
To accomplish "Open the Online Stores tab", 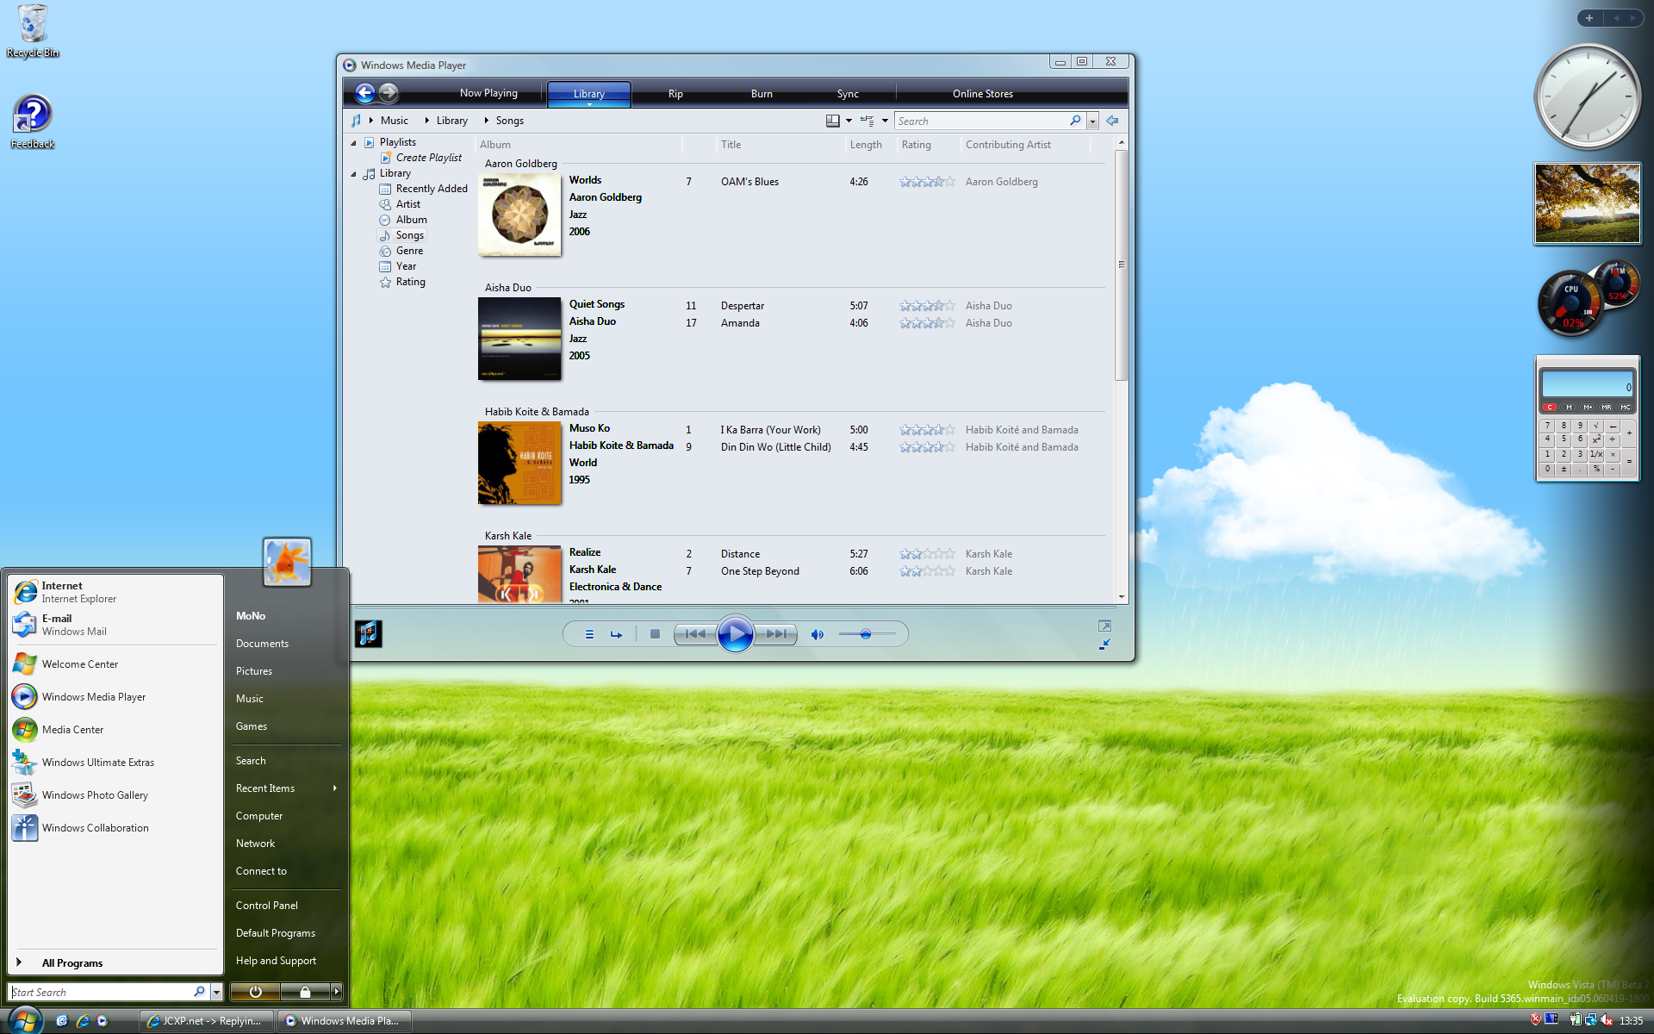I will click(982, 93).
